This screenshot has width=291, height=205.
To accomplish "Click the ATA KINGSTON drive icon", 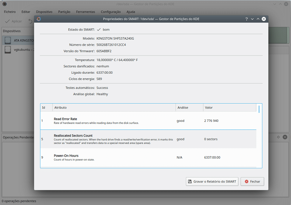I will (8, 40).
